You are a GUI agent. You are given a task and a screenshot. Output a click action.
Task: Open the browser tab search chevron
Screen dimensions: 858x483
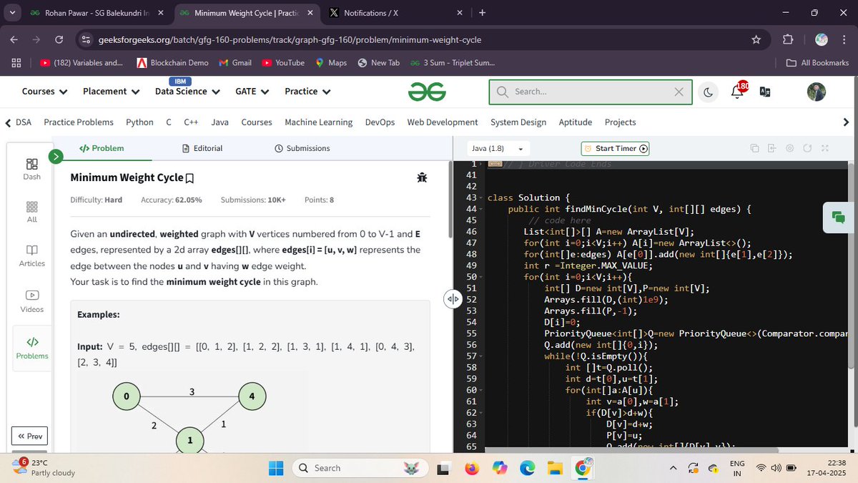(x=12, y=13)
